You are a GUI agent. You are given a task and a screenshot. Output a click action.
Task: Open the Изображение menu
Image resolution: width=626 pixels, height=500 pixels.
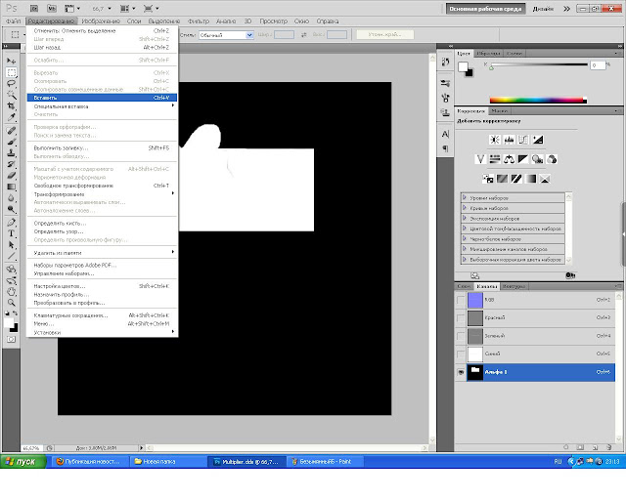101,21
